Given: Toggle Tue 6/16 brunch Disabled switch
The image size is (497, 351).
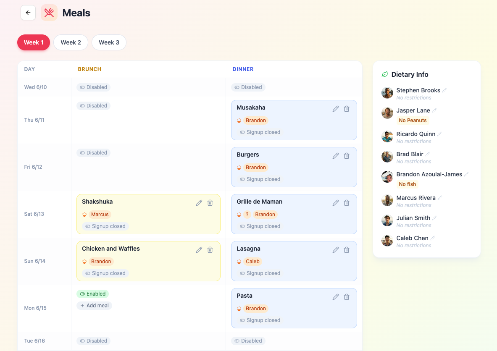Looking at the screenshot, I should point(94,341).
